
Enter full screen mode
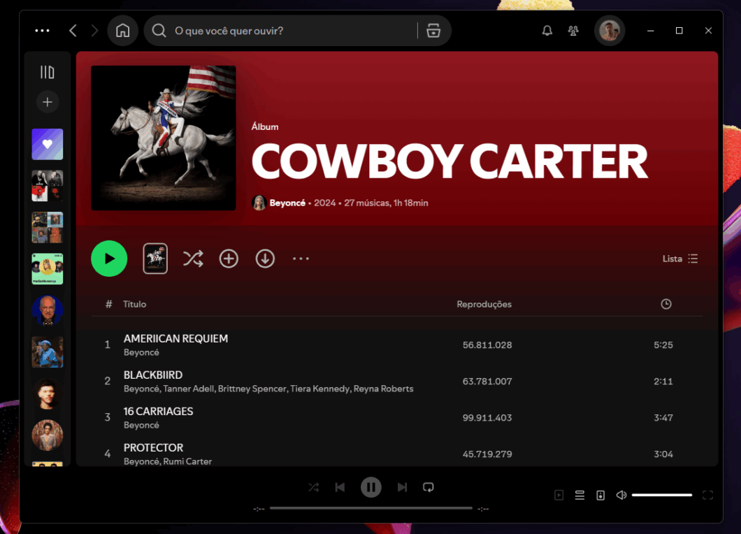coord(708,495)
